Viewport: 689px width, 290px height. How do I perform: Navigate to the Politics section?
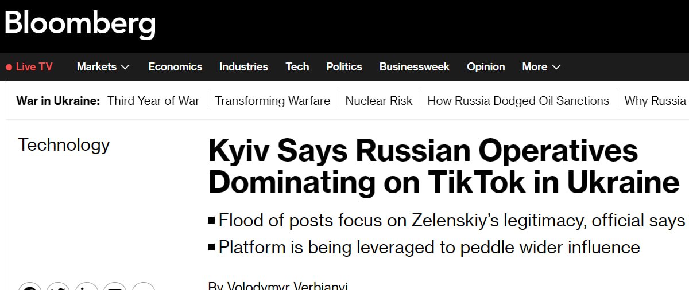tap(344, 67)
